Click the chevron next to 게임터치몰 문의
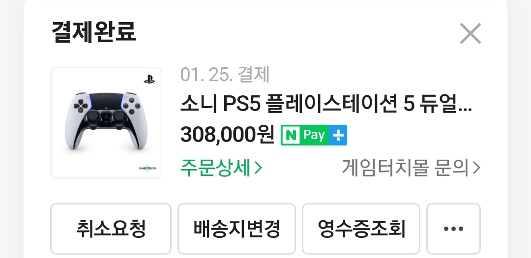 coord(476,168)
